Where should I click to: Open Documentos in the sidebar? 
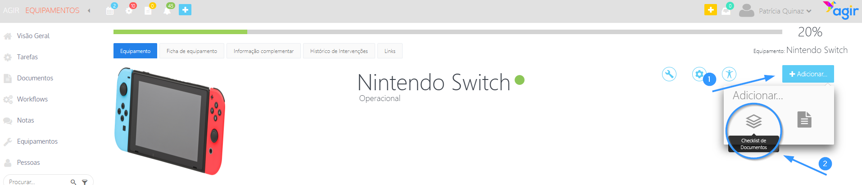click(x=35, y=78)
